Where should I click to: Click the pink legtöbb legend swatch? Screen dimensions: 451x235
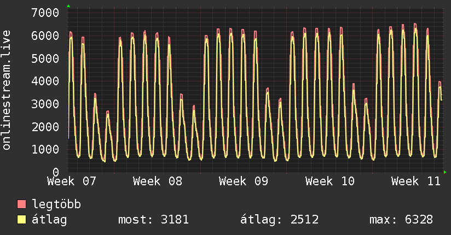point(21,204)
